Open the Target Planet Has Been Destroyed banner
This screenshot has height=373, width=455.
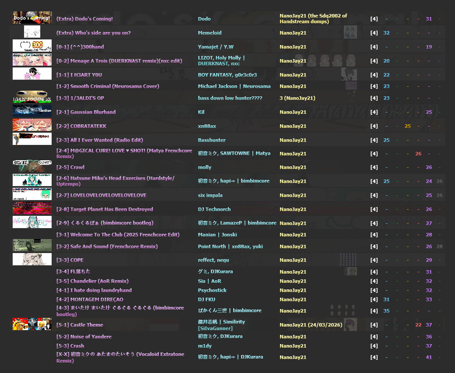32,208
